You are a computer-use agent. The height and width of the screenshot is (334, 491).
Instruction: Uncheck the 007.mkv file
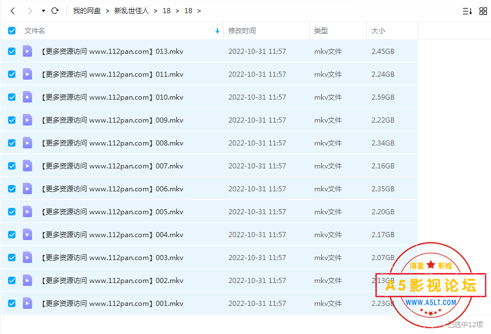(x=12, y=166)
